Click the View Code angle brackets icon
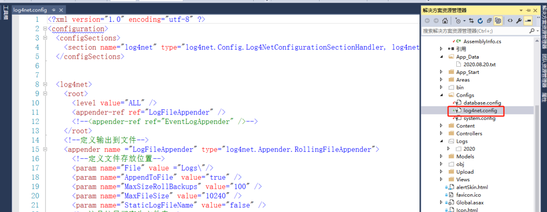 510,21
